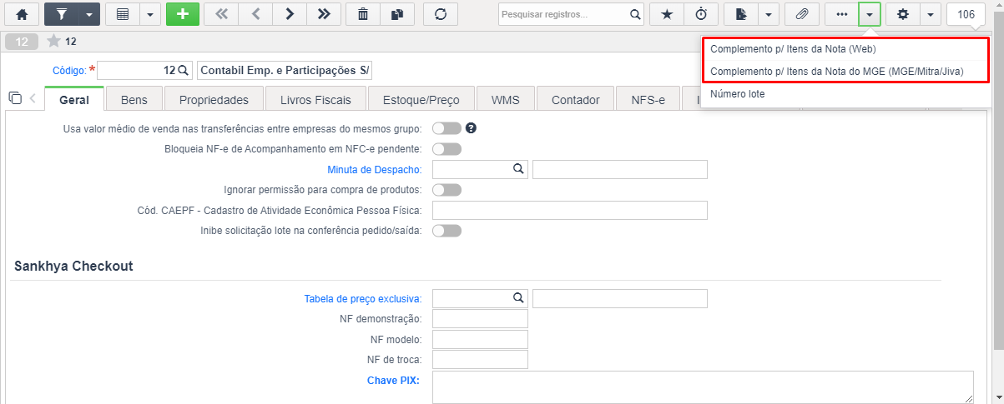Click the Código field label link
This screenshot has width=1004, height=404.
69,70
